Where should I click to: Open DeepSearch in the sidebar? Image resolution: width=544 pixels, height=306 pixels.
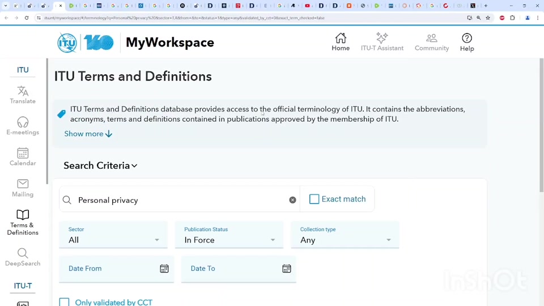[23, 257]
